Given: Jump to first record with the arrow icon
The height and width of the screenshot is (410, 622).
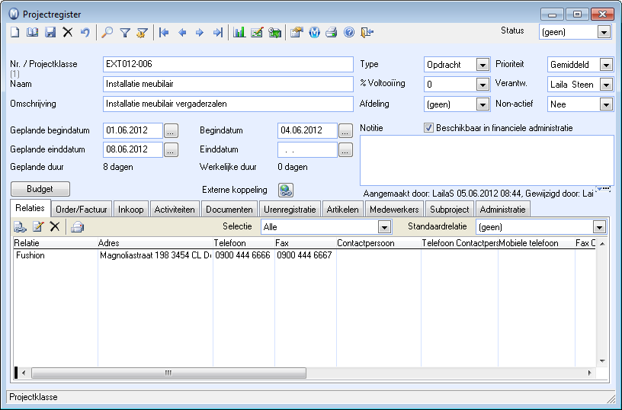Looking at the screenshot, I should 164,33.
